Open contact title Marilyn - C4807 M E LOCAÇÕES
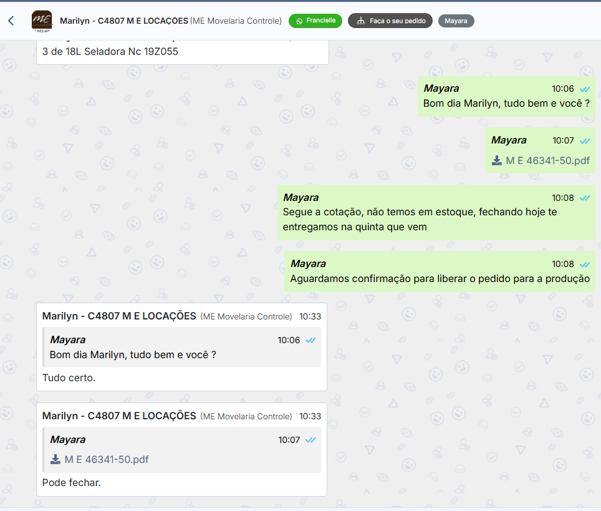The width and height of the screenshot is (601, 511). point(123,21)
